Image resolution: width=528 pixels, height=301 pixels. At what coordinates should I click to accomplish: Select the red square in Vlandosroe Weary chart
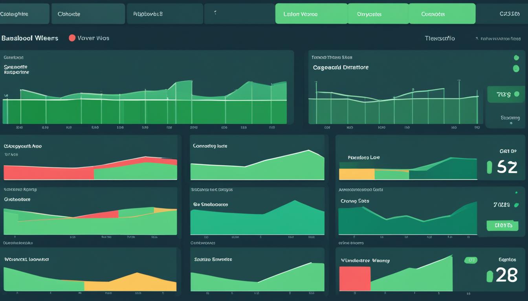[x=355, y=279]
